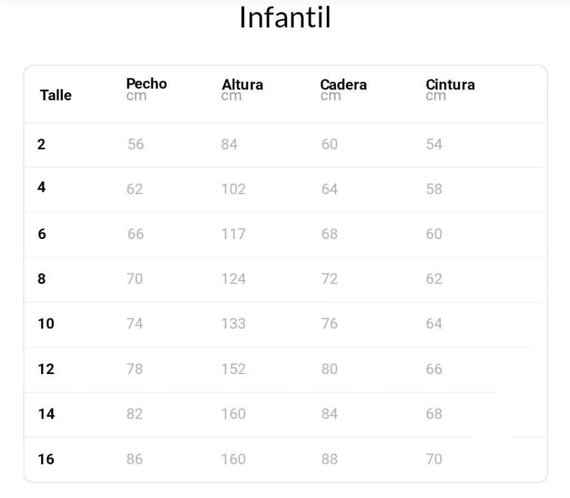
Task: Select the size 4 row label
Action: pos(41,187)
